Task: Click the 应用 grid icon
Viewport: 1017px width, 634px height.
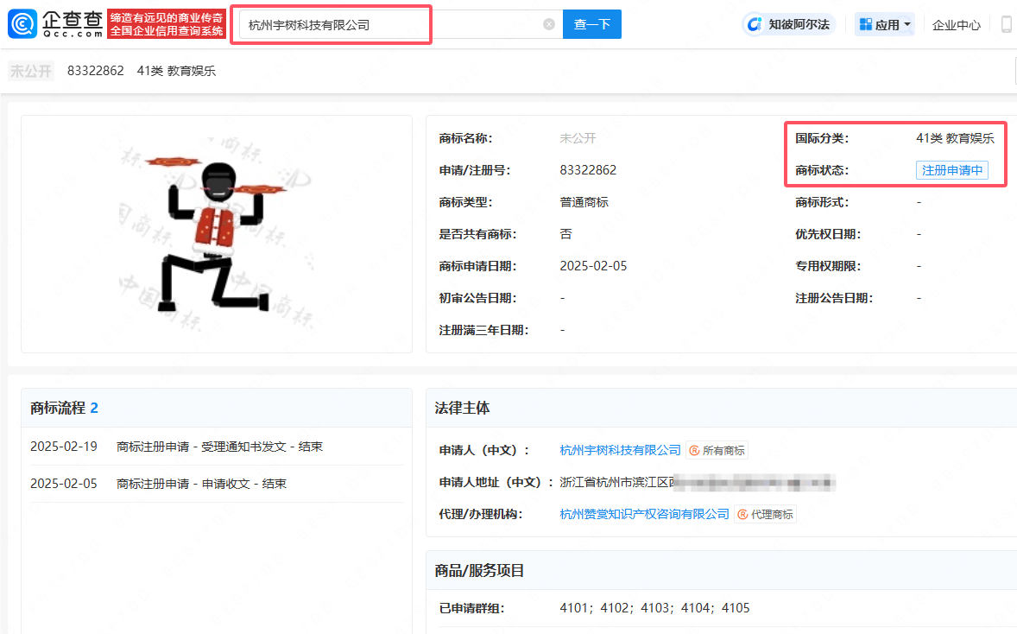Action: pos(864,24)
